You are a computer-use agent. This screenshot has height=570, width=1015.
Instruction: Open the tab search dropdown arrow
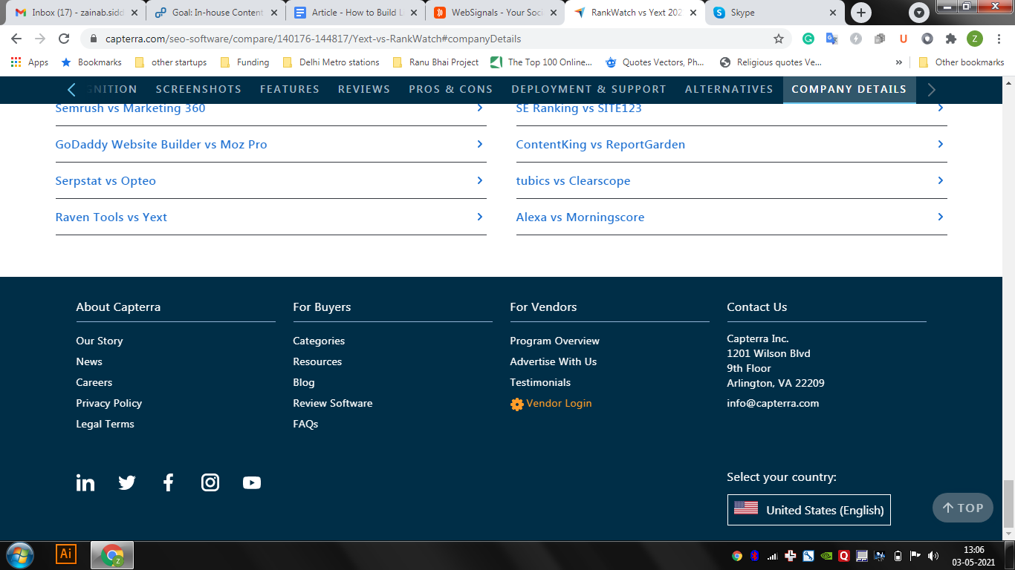coord(920,13)
